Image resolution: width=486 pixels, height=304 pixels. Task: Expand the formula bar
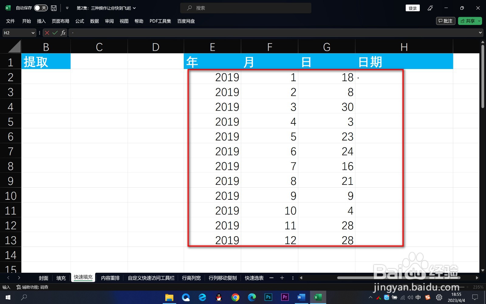click(x=480, y=33)
